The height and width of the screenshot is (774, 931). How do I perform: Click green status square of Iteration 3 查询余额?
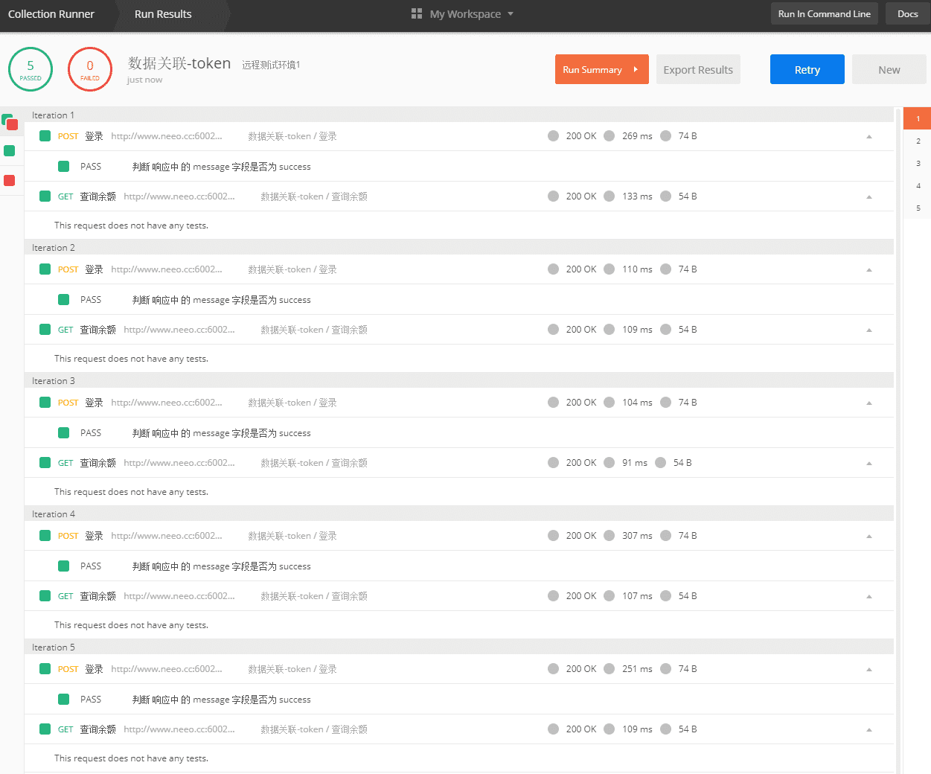tap(45, 463)
